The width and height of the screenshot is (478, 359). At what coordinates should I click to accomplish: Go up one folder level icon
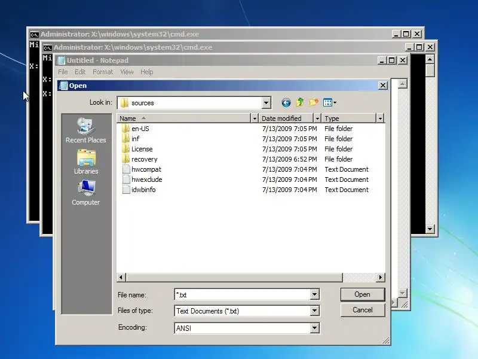[x=300, y=102]
